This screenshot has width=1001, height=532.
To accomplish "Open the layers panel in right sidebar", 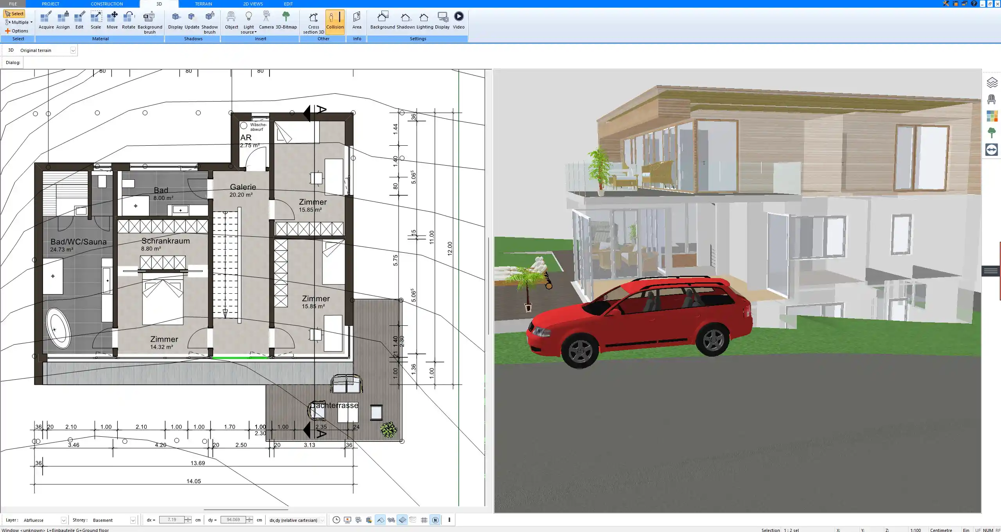I will [992, 82].
